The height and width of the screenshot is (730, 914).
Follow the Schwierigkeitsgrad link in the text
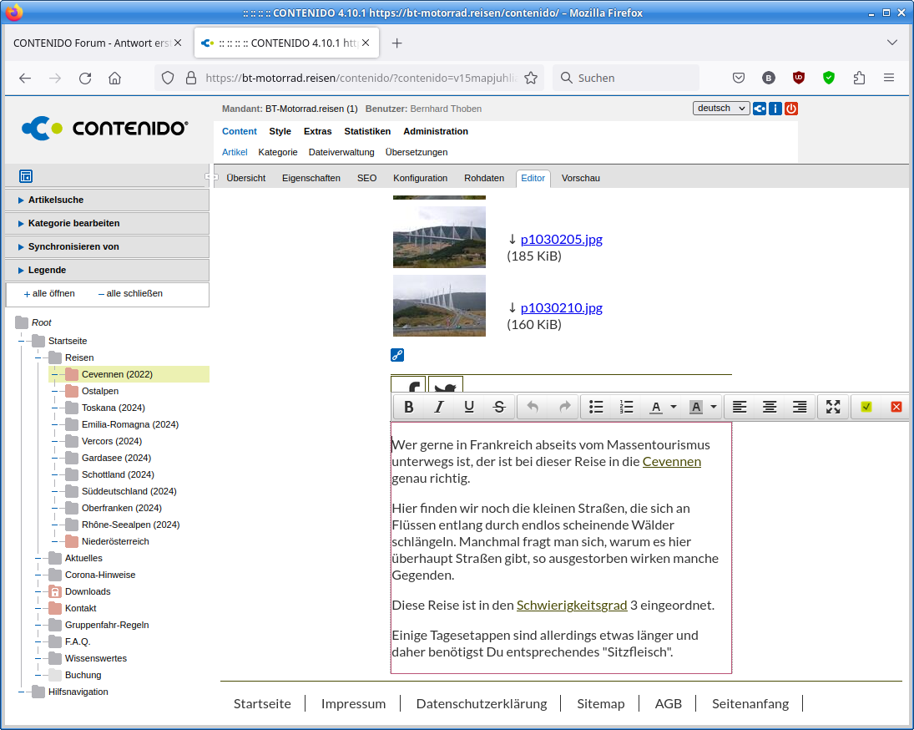(x=571, y=605)
